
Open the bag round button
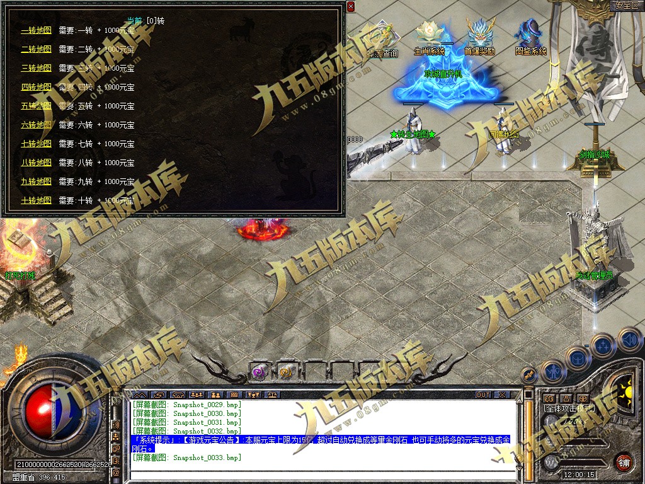[x=578, y=359]
